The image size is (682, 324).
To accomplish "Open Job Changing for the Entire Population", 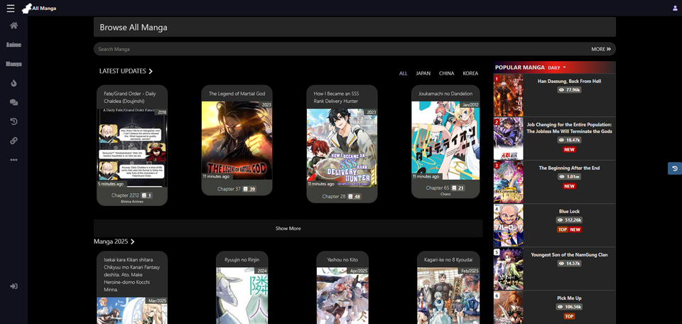I will click(x=569, y=128).
